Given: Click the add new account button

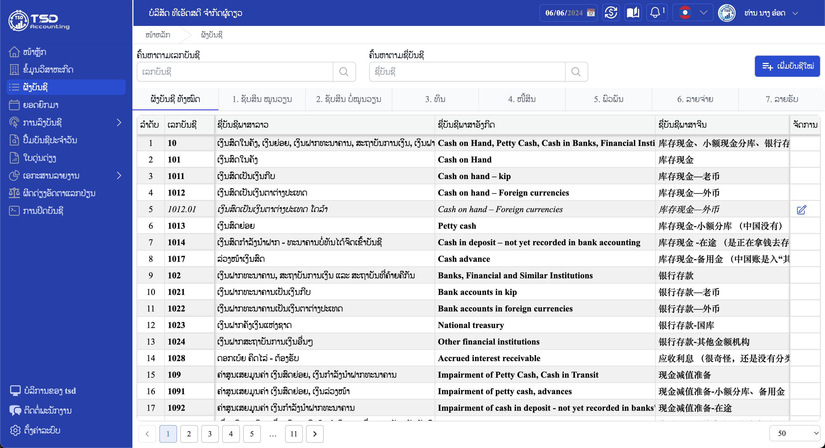Looking at the screenshot, I should [x=787, y=66].
